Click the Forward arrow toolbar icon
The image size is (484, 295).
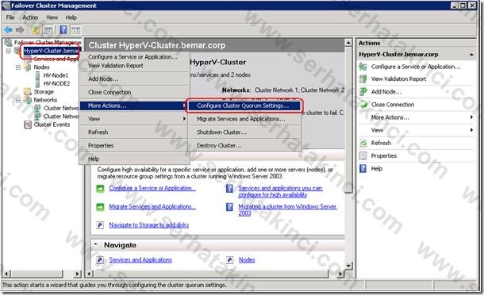pos(20,29)
